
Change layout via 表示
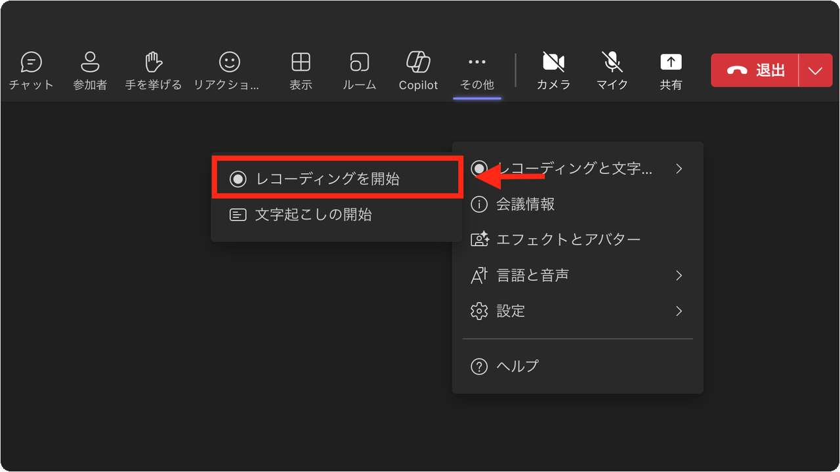click(301, 71)
